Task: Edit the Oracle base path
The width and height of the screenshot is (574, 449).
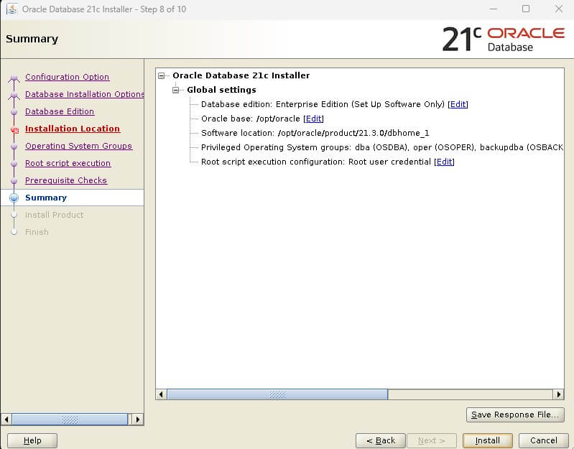Action: 313,119
